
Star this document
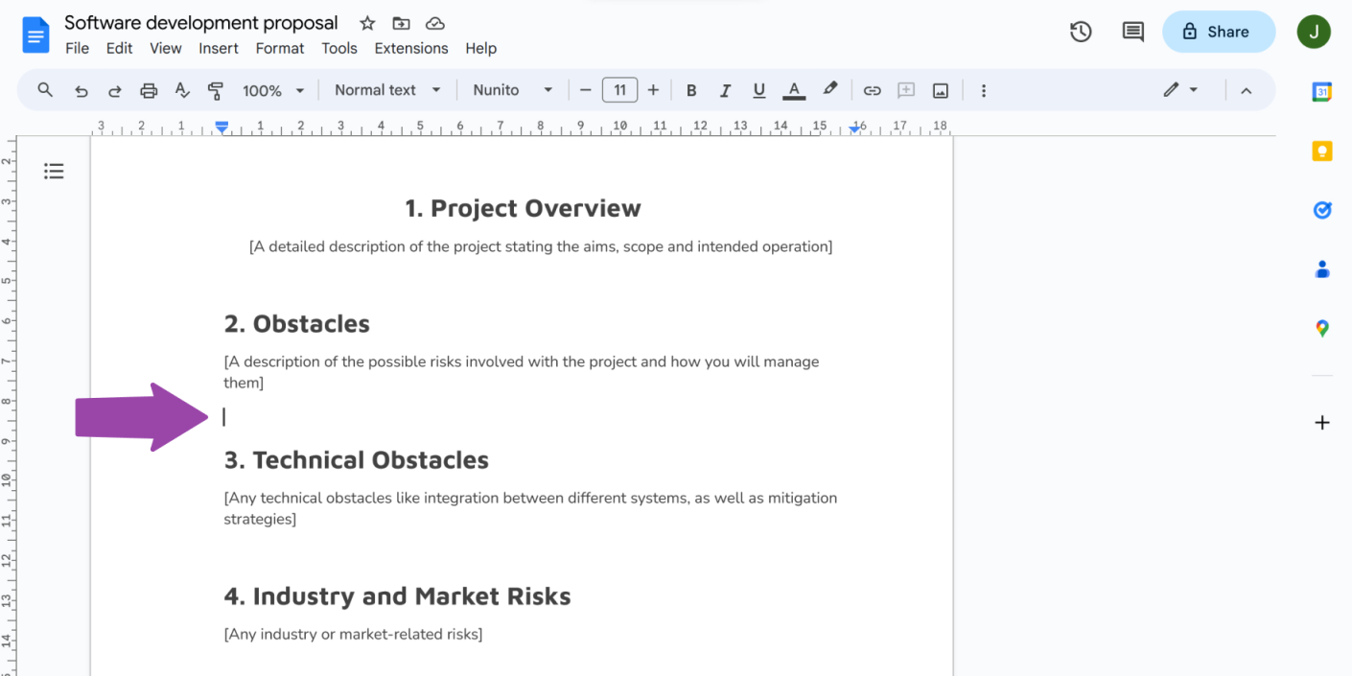[367, 23]
